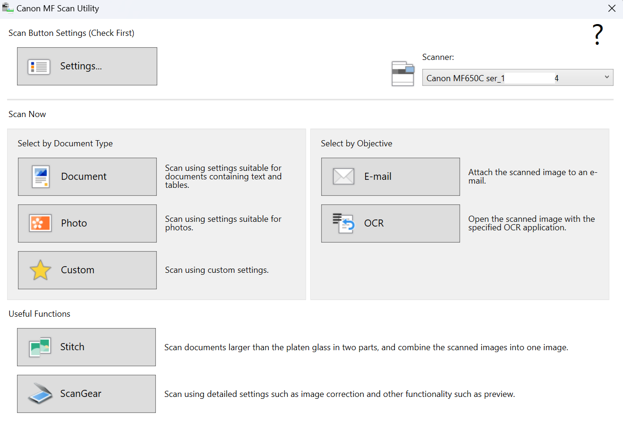
Task: Click the list icon on the Settings button
Action: click(x=39, y=67)
